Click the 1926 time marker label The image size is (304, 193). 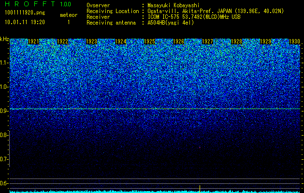178,41
